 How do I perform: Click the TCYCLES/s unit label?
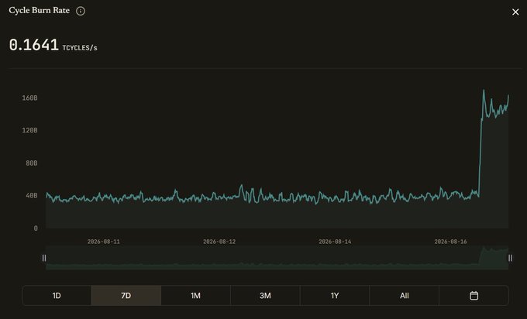(x=80, y=48)
